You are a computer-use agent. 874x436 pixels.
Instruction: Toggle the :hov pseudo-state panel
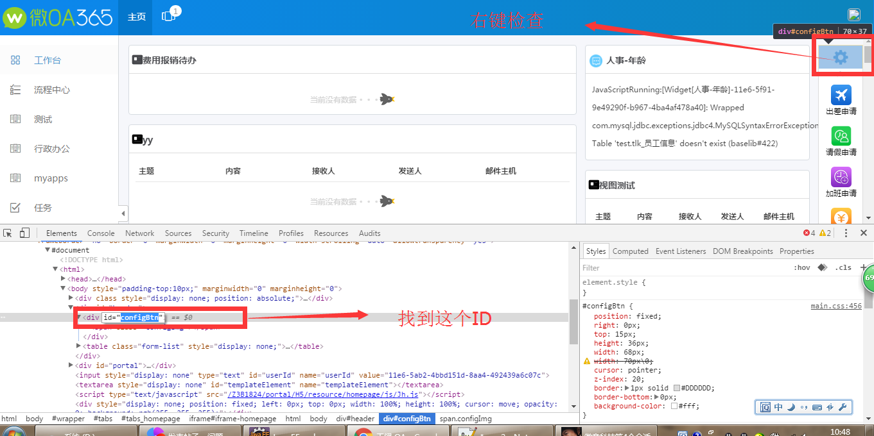pos(802,267)
